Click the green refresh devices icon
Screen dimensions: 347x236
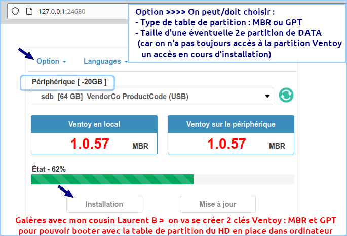pos(286,96)
